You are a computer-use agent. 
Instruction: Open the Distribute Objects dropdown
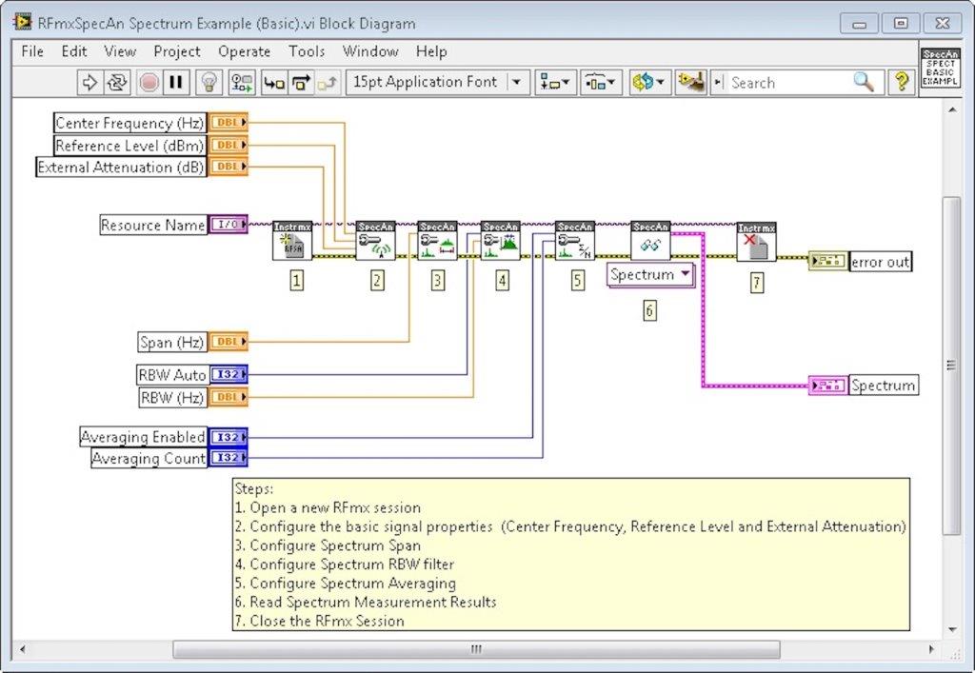tap(601, 83)
